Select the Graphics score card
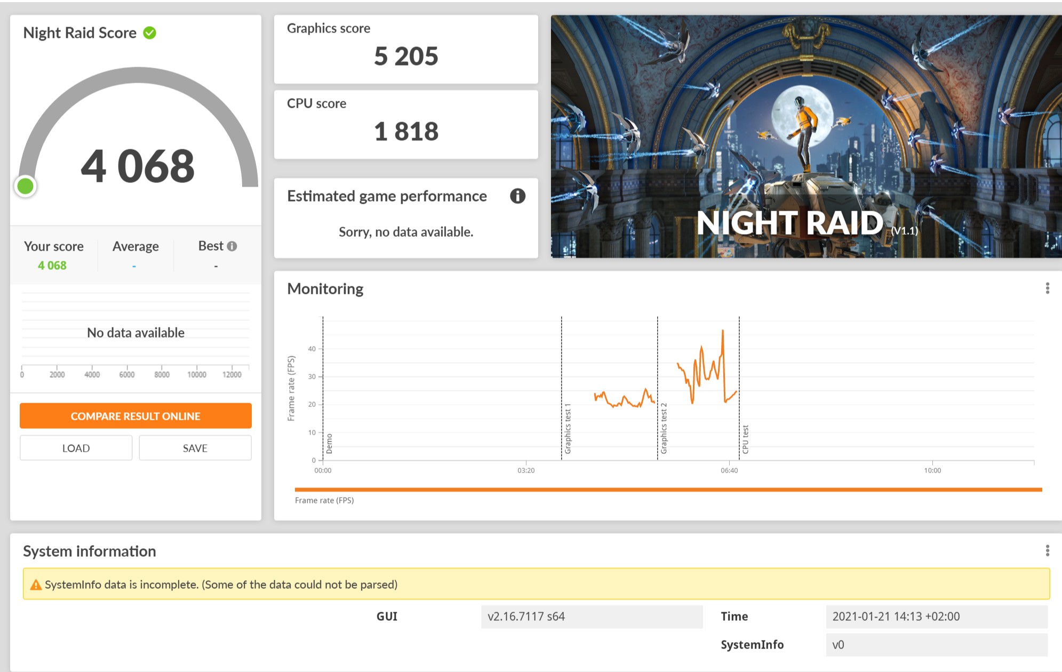Viewport: 1062px width, 672px height. tap(405, 49)
